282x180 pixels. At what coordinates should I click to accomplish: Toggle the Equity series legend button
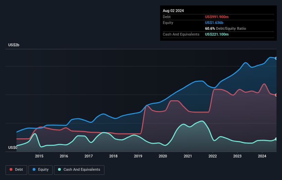point(41,170)
